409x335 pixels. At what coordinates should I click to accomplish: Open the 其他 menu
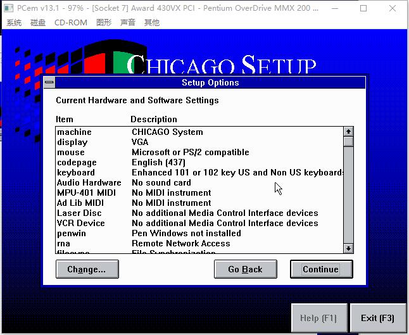point(152,23)
